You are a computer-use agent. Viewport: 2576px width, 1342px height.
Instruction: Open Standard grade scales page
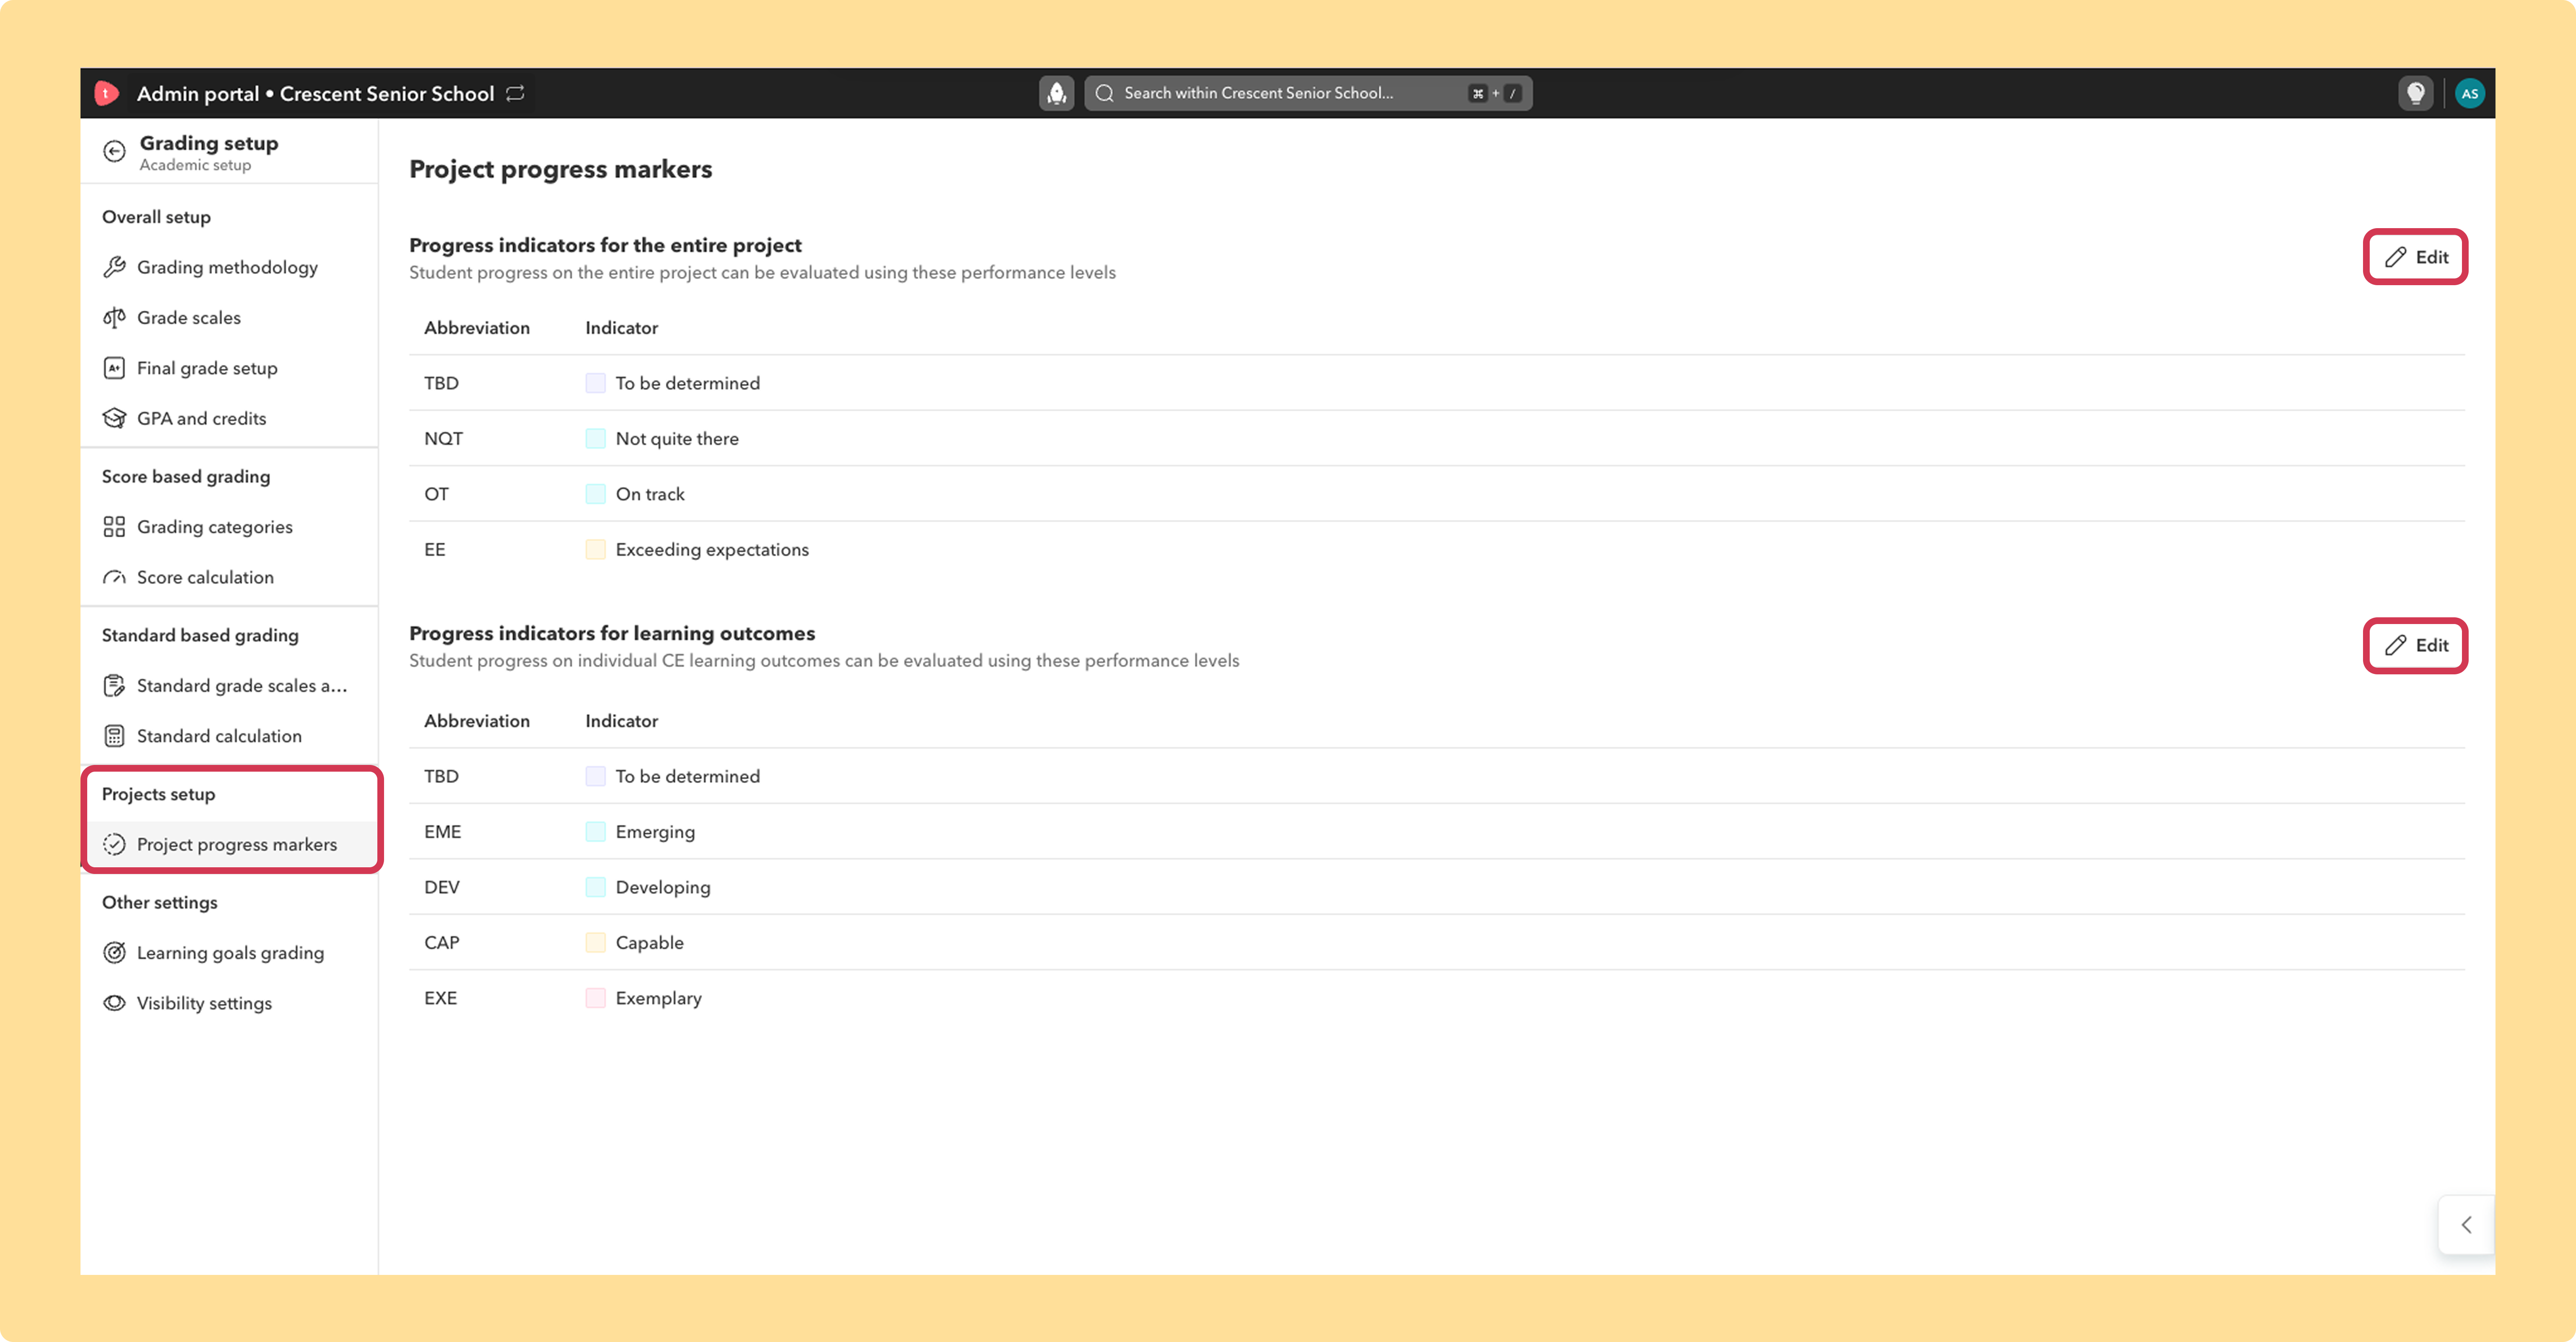229,686
